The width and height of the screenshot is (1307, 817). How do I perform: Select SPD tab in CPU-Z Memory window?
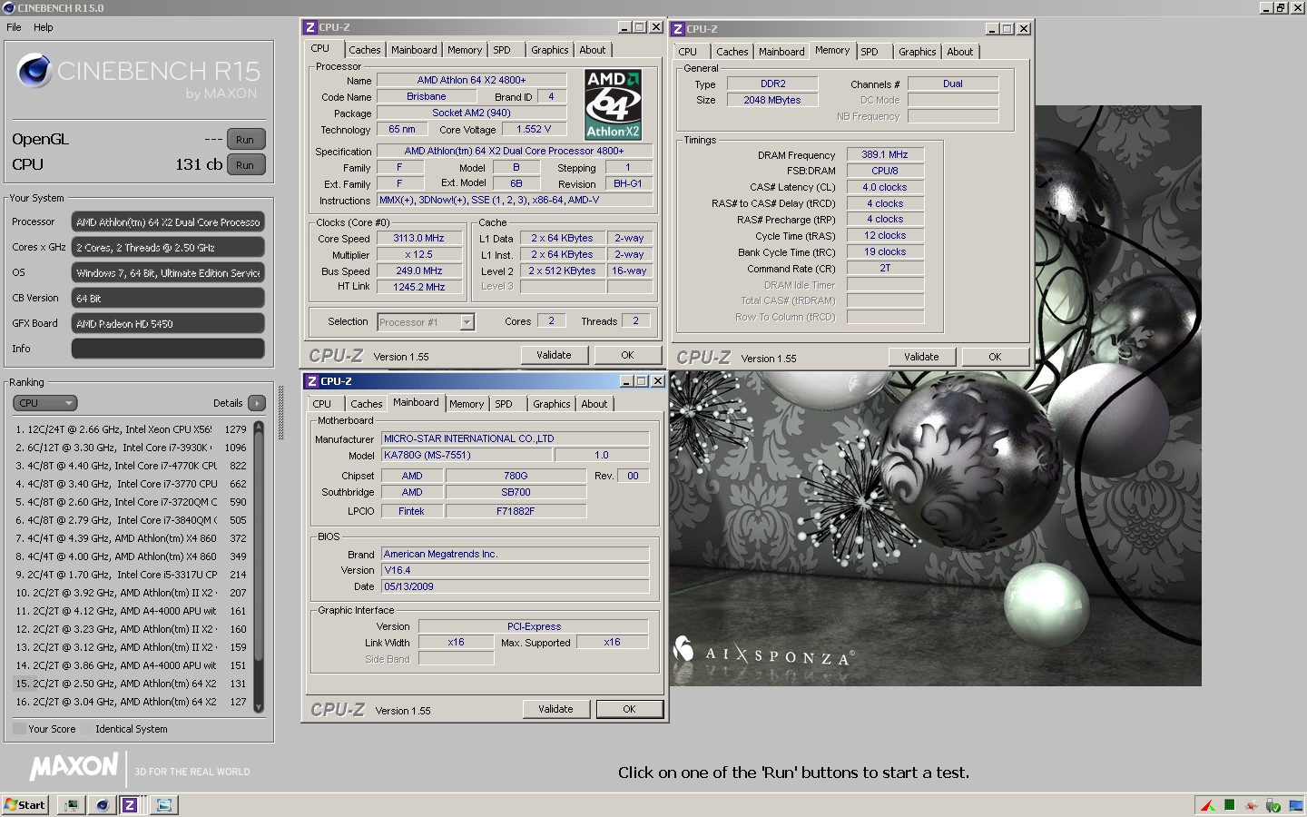870,52
